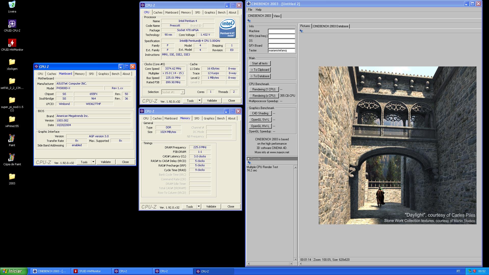Open the Iniciar start button
The height and width of the screenshot is (275, 489).
(14, 271)
